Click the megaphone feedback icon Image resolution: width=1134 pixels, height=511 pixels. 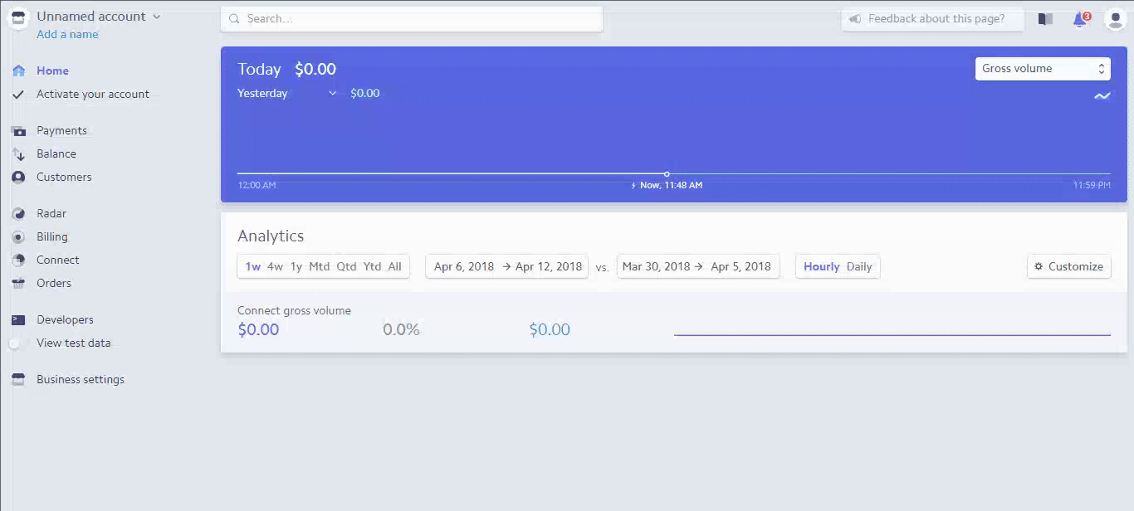855,19
